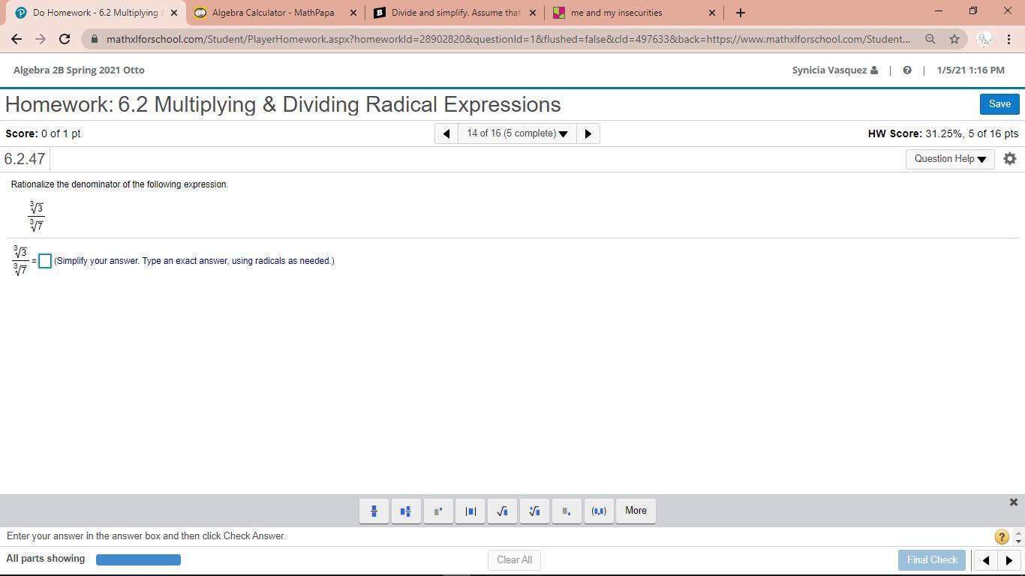Click the Final Check button

tap(932, 560)
